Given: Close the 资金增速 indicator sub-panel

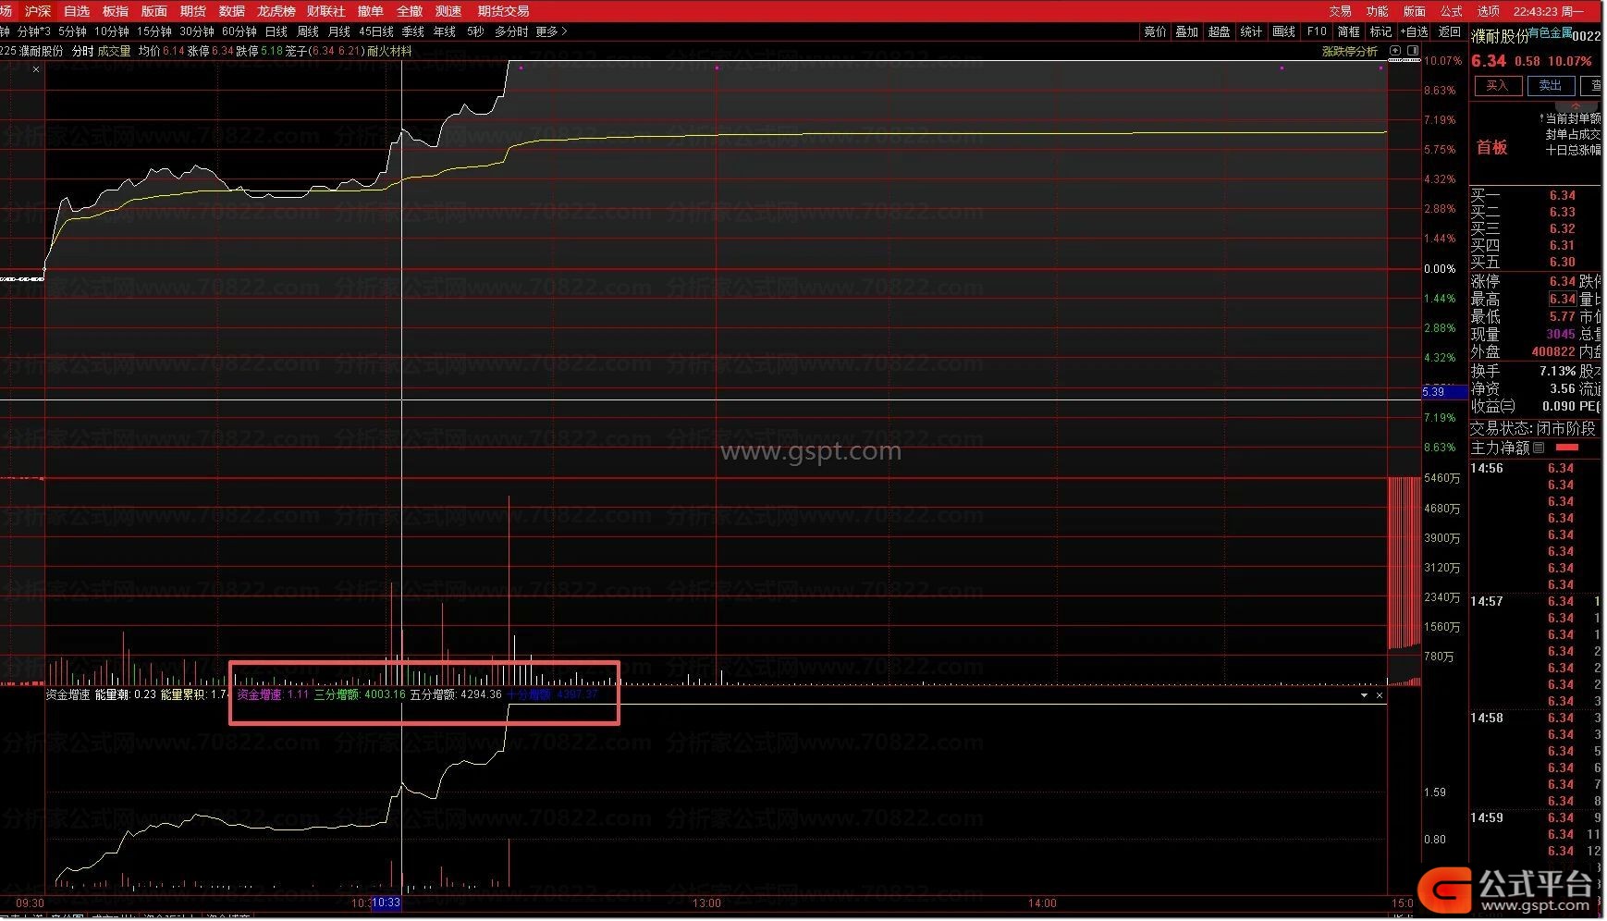Looking at the screenshot, I should point(1380,695).
